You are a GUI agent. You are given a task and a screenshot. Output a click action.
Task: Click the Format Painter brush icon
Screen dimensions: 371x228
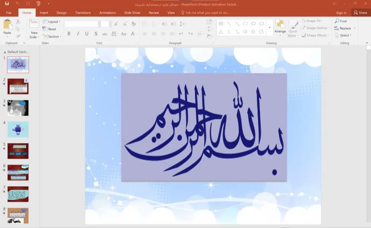(18, 36)
